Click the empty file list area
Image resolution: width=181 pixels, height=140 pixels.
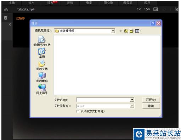point(107,65)
